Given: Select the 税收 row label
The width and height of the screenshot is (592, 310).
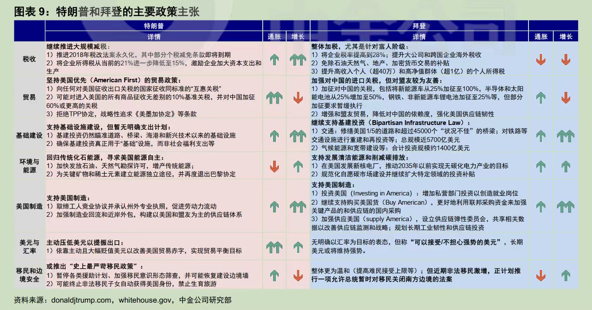Looking at the screenshot, I should tap(30, 59).
